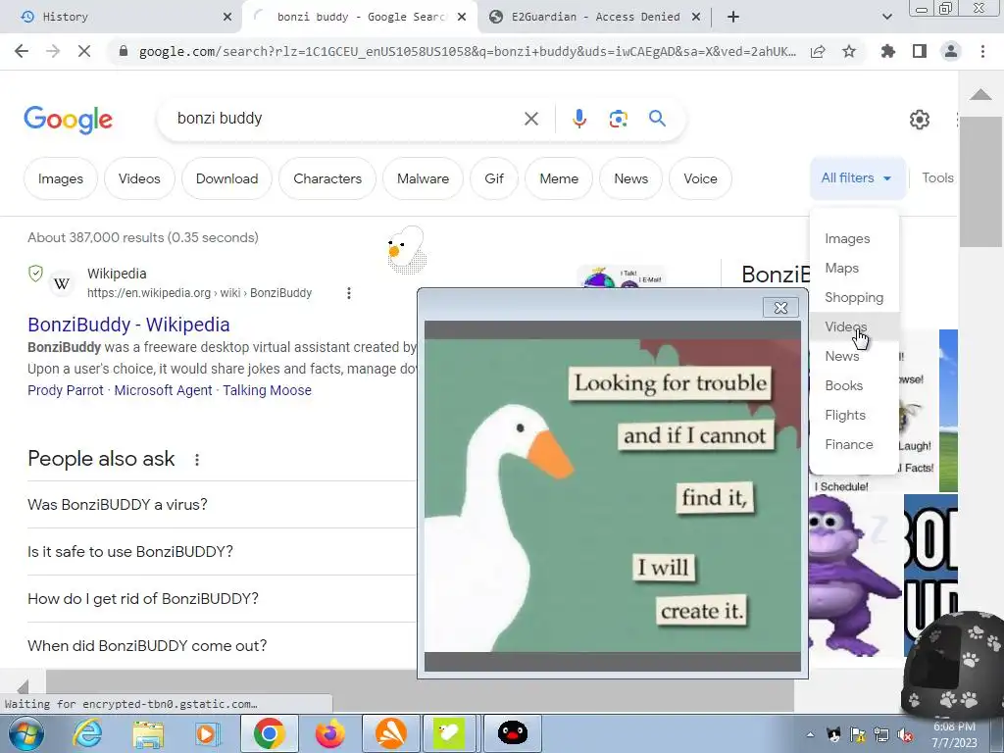Stop page loading with the X icon
This screenshot has height=753, width=1004.
(x=84, y=51)
